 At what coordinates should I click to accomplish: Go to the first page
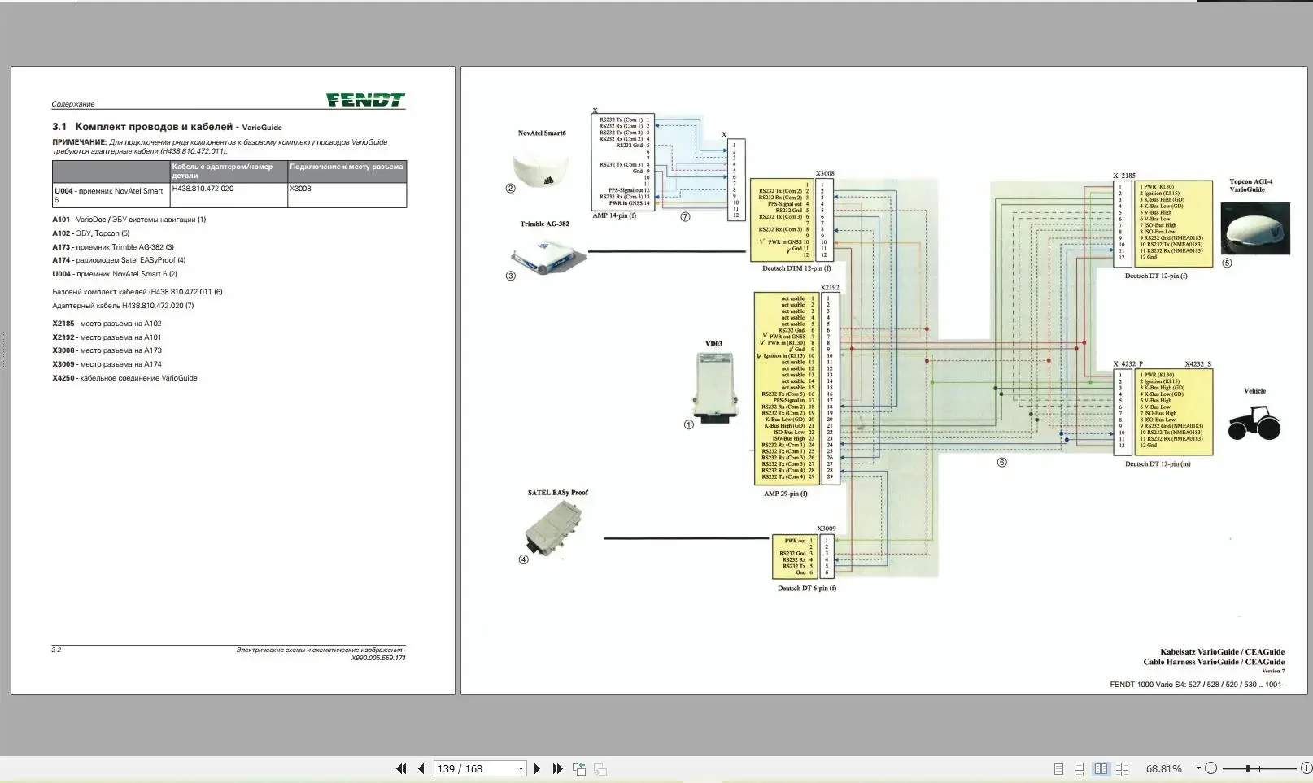(401, 768)
